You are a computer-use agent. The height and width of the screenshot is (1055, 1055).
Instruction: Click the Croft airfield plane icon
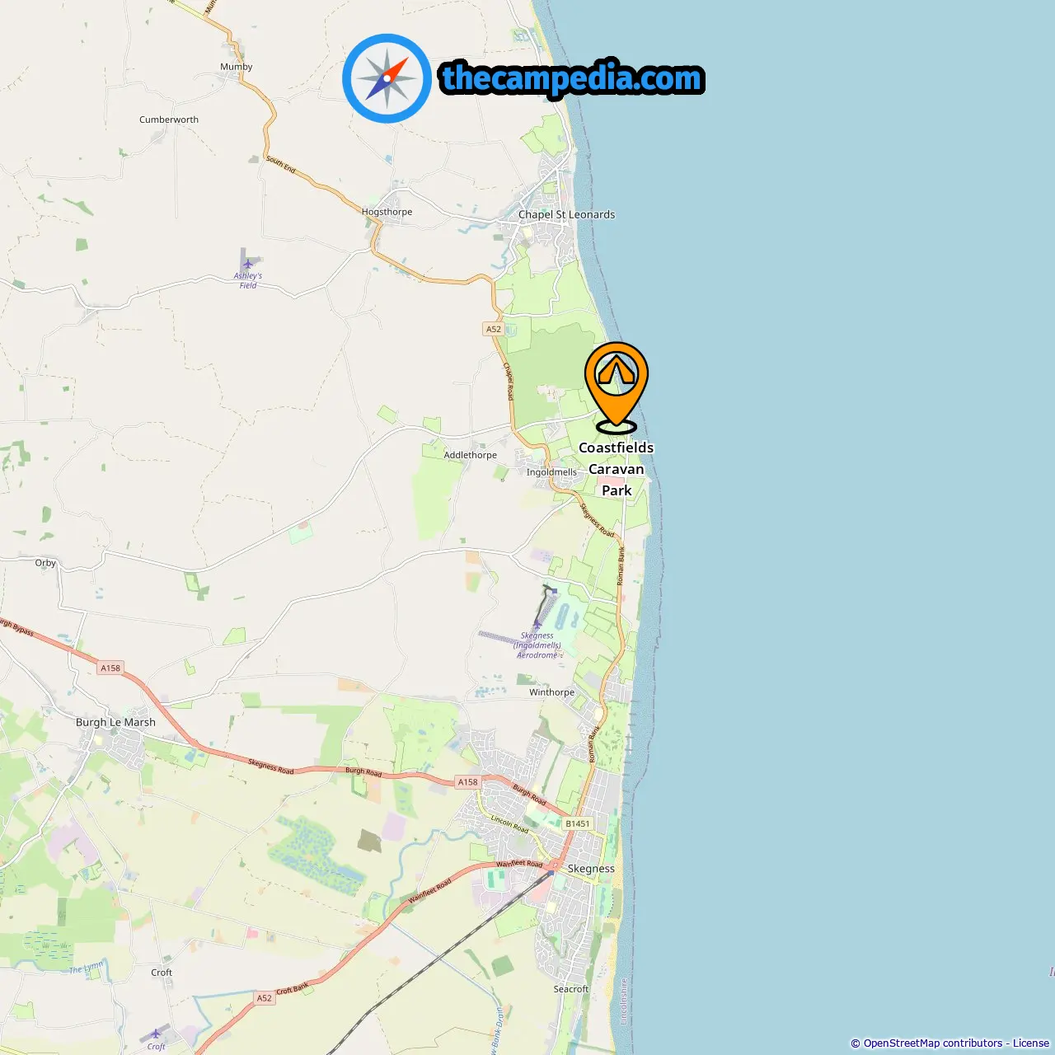[x=156, y=1034]
